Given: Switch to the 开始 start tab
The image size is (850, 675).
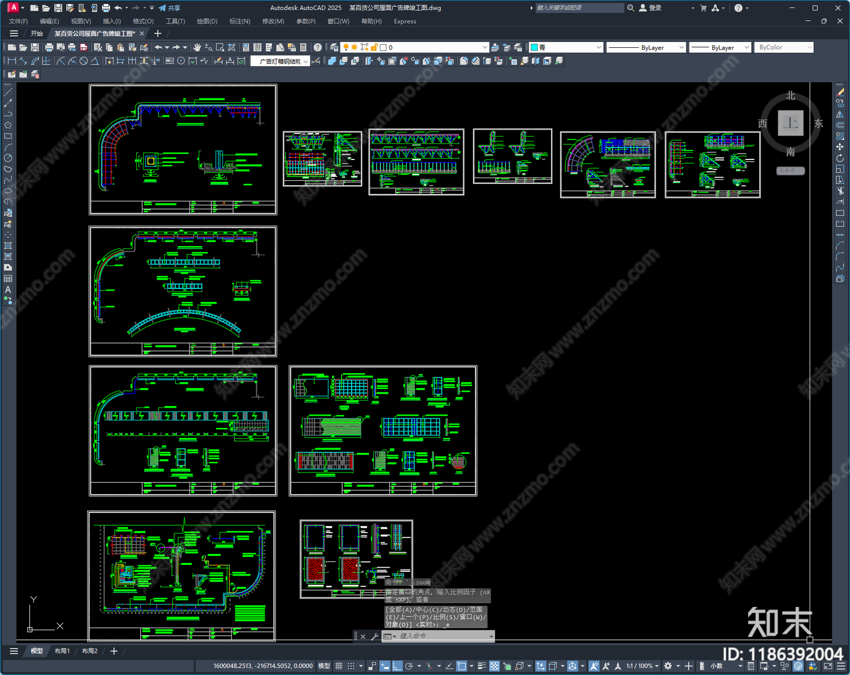Looking at the screenshot, I should pyautogui.click(x=37, y=33).
